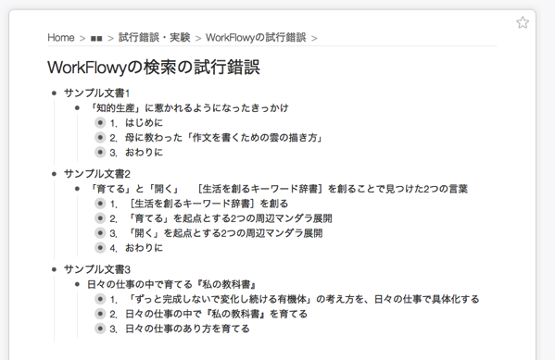The width and height of the screenshot is (555, 360).
Task: Expand bullet of 1. [生活を創るキーワード辞書]を創る
Action: point(100,204)
